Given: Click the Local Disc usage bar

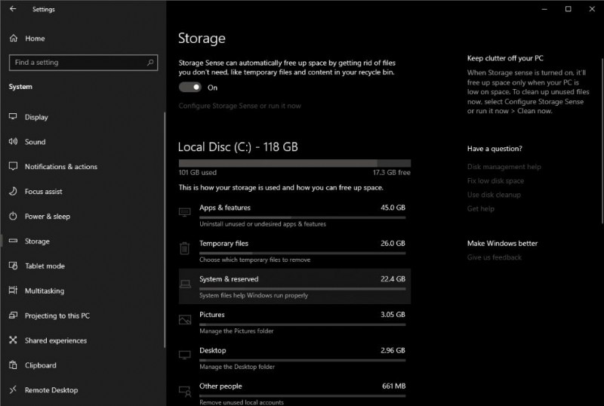Looking at the screenshot, I should pyautogui.click(x=294, y=162).
